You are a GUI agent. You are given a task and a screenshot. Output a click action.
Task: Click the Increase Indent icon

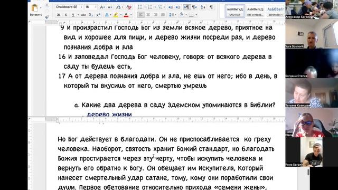point(178,7)
